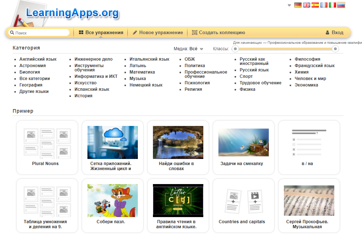
Task: Click the left handle of Классы slider
Action: click(x=235, y=49)
